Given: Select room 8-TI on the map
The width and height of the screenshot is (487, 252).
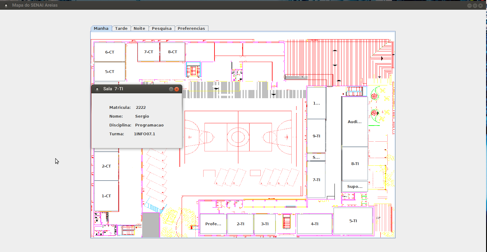Looking at the screenshot, I should coord(355,164).
